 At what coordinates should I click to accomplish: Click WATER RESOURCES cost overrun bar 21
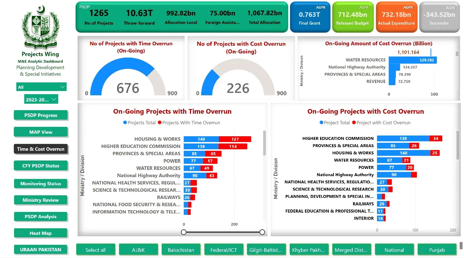(406, 160)
